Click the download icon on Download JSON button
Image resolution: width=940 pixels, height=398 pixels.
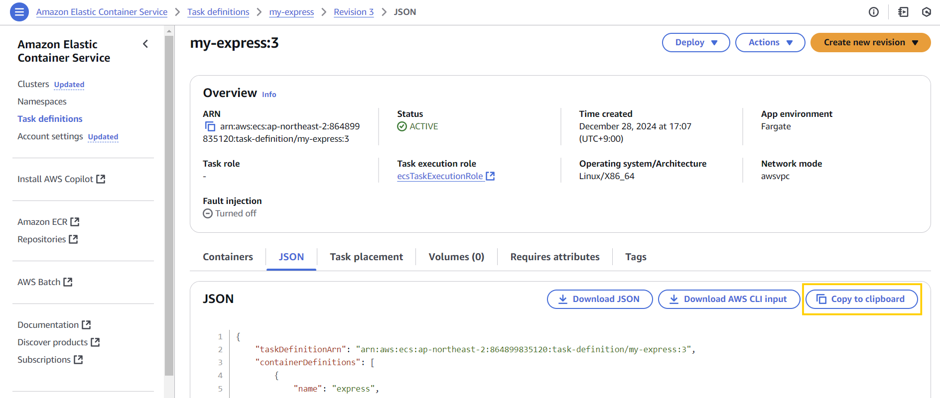563,299
